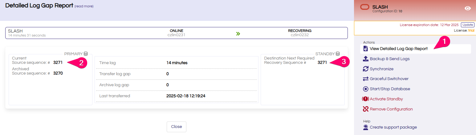Click the green double-chevron replication arrow
Viewport: 476px width, 135px height.
238,34
